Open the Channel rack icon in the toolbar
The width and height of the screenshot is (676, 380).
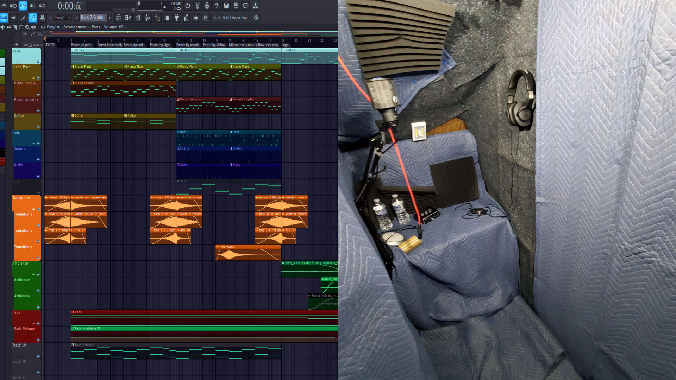click(x=138, y=18)
